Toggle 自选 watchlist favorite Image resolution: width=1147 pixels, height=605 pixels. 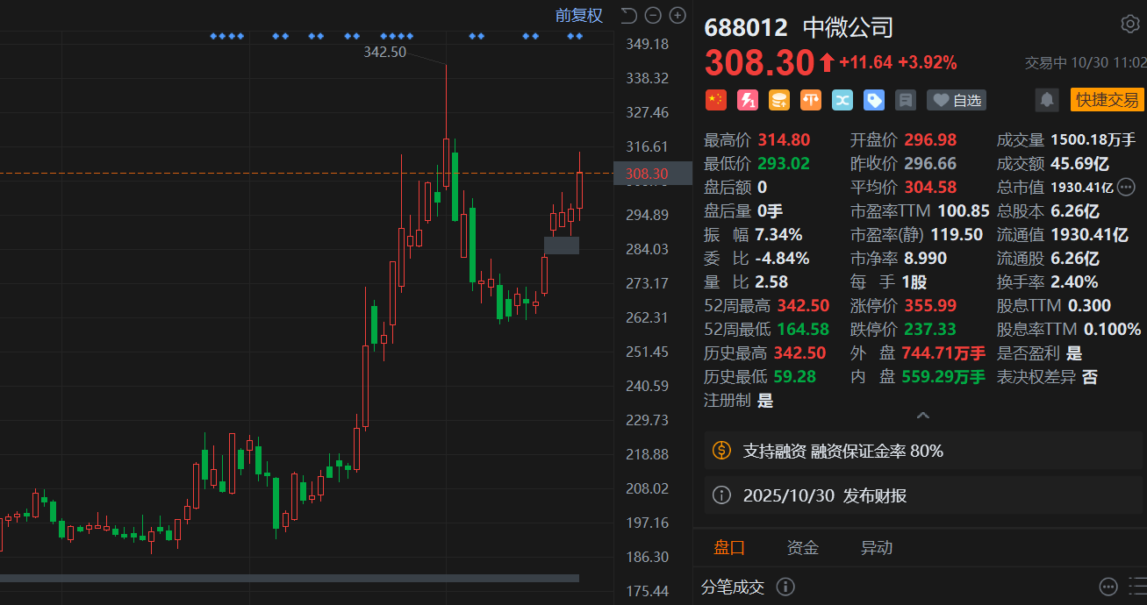pyautogui.click(x=957, y=100)
